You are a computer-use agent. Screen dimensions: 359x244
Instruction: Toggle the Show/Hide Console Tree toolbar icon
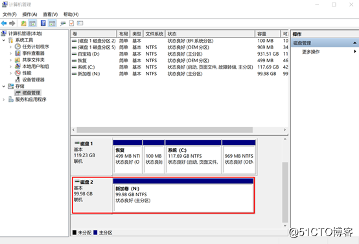pyautogui.click(x=32, y=23)
